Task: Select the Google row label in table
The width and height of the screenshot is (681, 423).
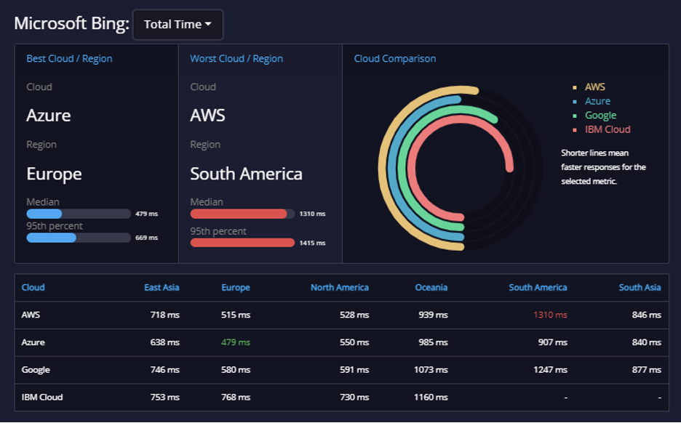Action: pyautogui.click(x=36, y=370)
